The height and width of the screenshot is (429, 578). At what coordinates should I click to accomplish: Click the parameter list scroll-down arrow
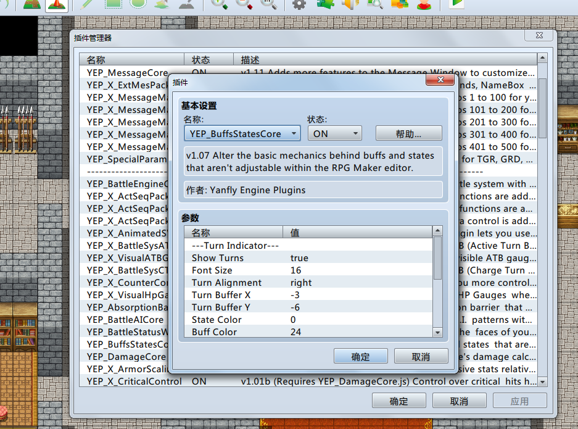[x=437, y=332]
